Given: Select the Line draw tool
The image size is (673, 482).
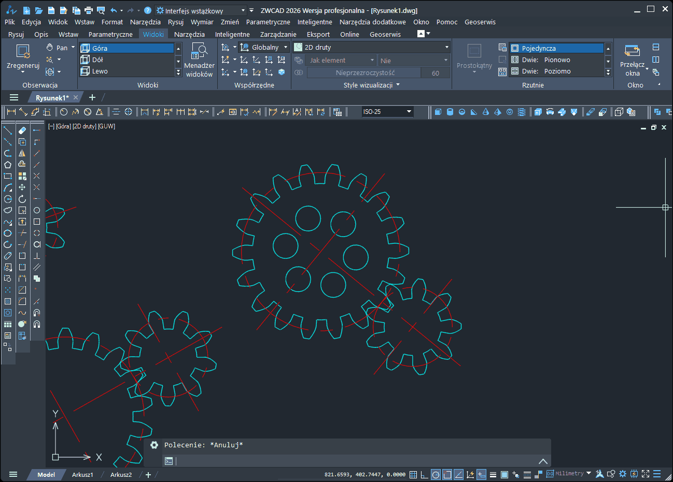Looking at the screenshot, I should [8, 130].
